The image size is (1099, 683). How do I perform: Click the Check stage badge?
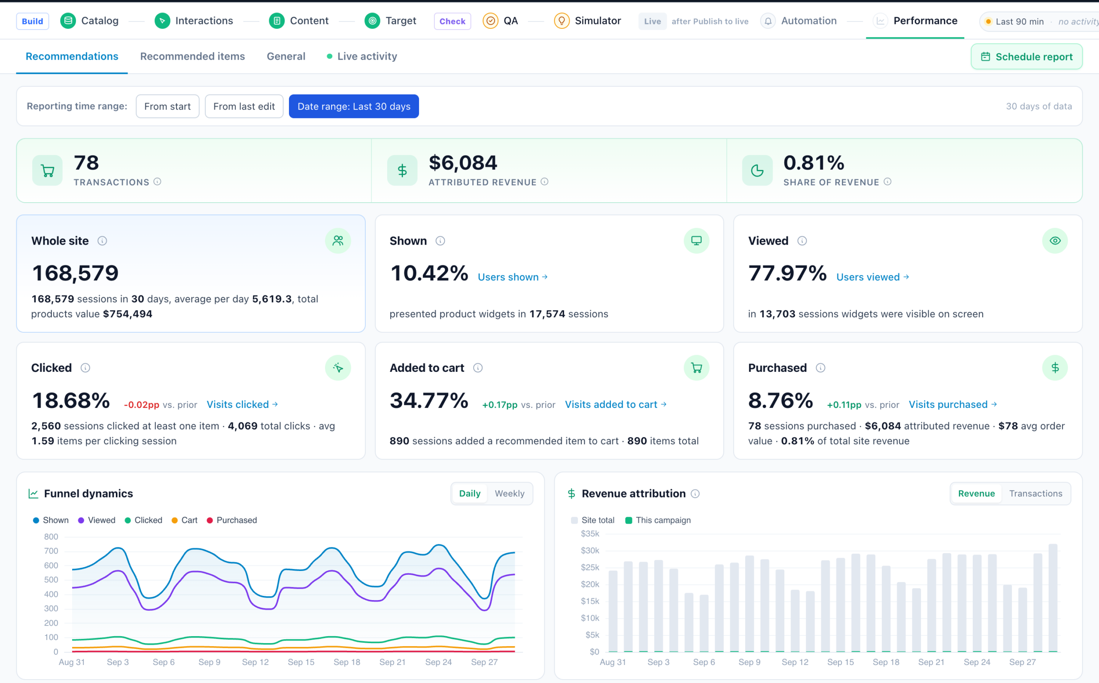pyautogui.click(x=452, y=21)
